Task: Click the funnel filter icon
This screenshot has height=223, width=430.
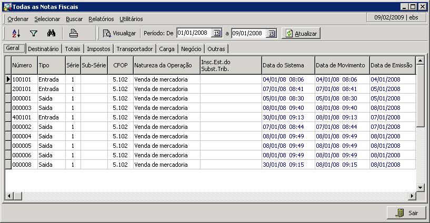Action: coord(34,33)
